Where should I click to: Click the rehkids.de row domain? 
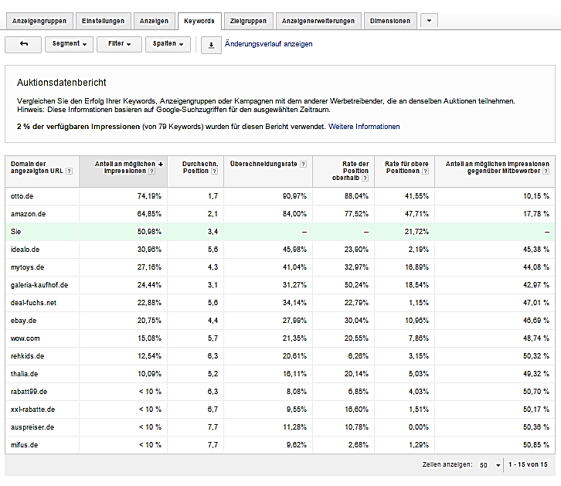27,356
